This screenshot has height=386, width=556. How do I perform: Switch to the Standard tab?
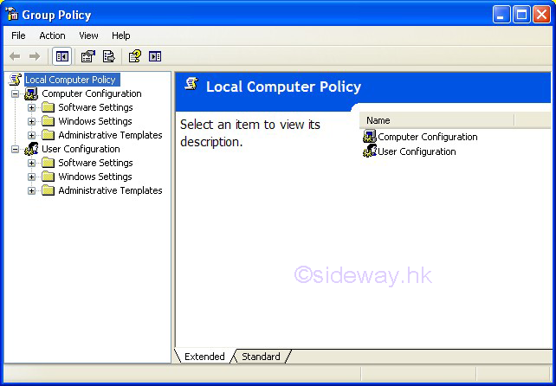261,357
